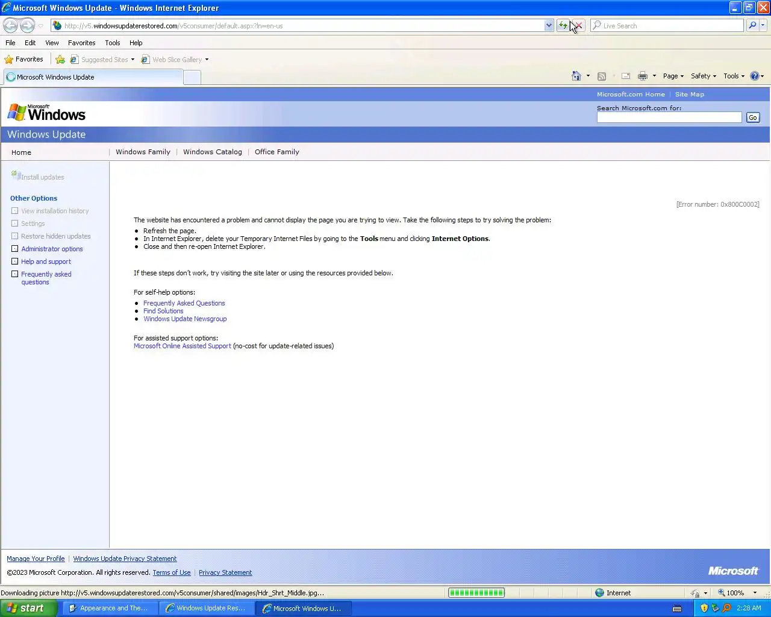Screen dimensions: 771x617
Task: Toggle the Settings sidebar box
Action: pyautogui.click(x=15, y=224)
